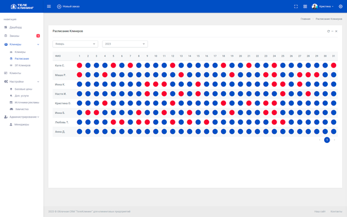The width and height of the screenshot is (347, 217).
Task: Open the apps grid icon
Action: [305, 7]
